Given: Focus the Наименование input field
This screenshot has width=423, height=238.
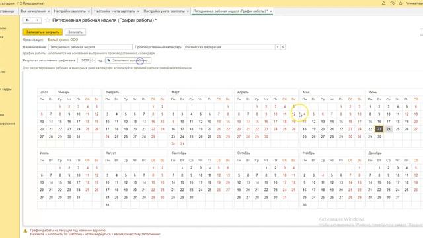Looking at the screenshot, I should (x=91, y=47).
